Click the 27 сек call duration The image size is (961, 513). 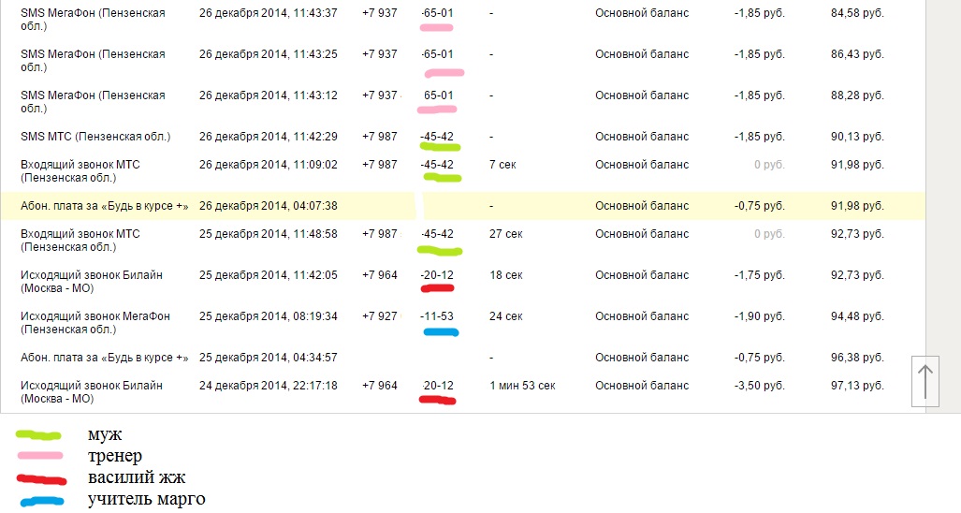click(505, 234)
